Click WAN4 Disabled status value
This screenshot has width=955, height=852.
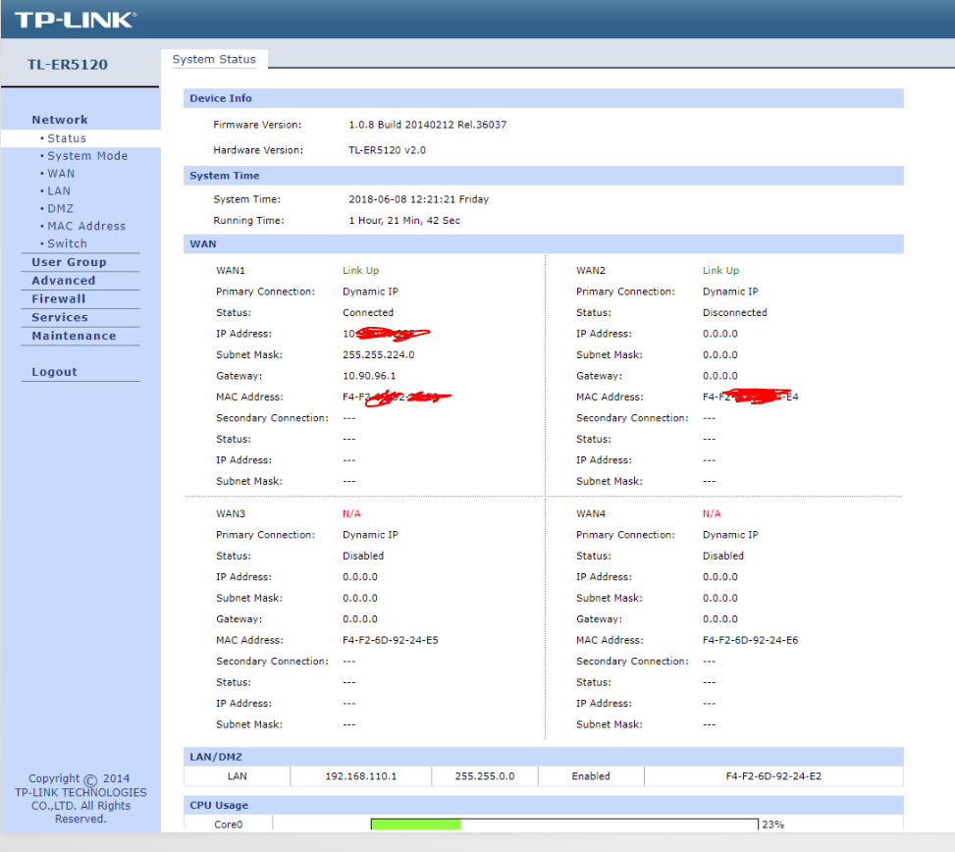(x=723, y=556)
